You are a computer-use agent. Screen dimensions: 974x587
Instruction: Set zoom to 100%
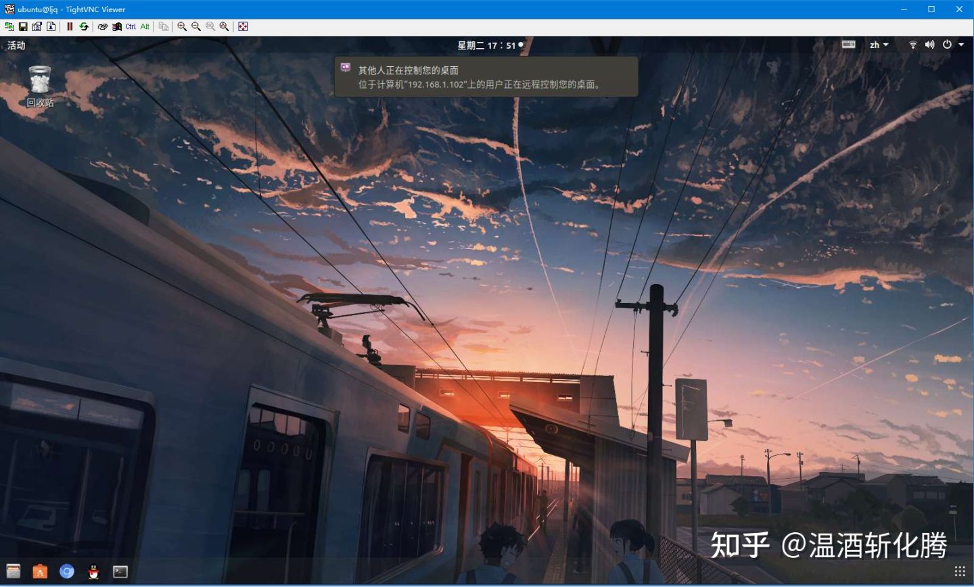pos(210,26)
